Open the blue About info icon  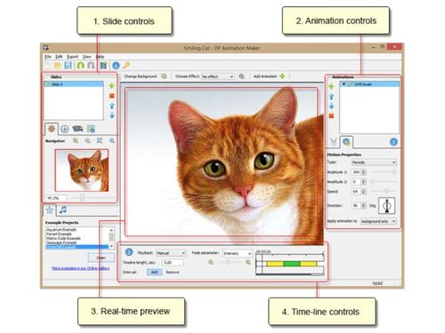[116, 66]
